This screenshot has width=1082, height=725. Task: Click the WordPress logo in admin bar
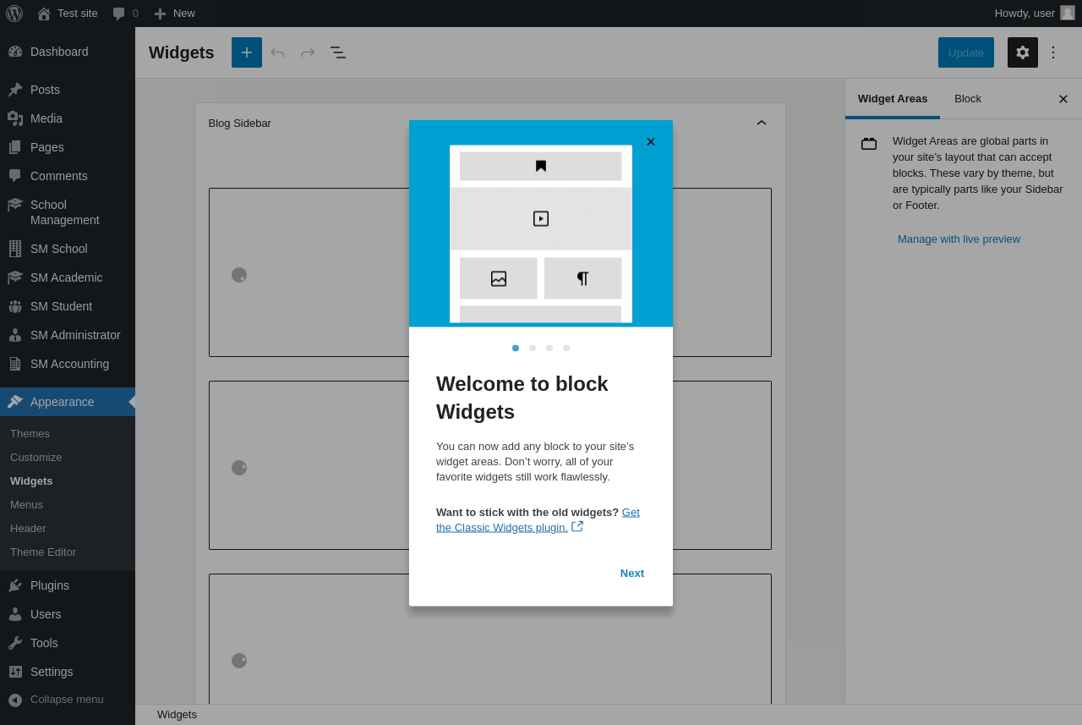[x=14, y=14]
